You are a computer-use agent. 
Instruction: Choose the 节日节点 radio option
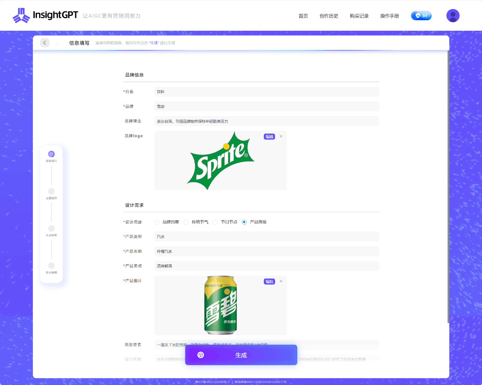215,222
